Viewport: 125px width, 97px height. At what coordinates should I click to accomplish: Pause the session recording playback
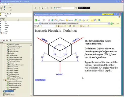(x=42, y=8)
